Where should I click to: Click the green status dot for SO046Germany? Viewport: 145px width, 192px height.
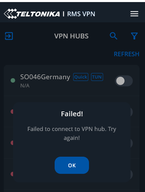pyautogui.click(x=13, y=81)
